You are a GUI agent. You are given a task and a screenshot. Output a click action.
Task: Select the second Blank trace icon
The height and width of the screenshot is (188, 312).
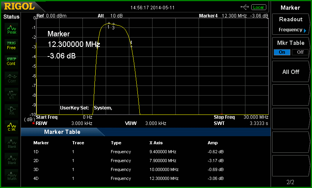(x=11, y=159)
